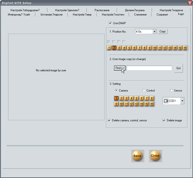Click the CCD1 camera icon
The height and width of the screenshot is (178, 193).
coord(166,101)
